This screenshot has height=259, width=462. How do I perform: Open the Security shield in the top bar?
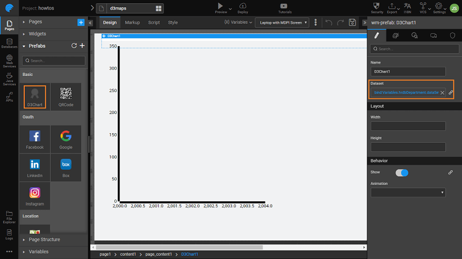click(x=377, y=7)
